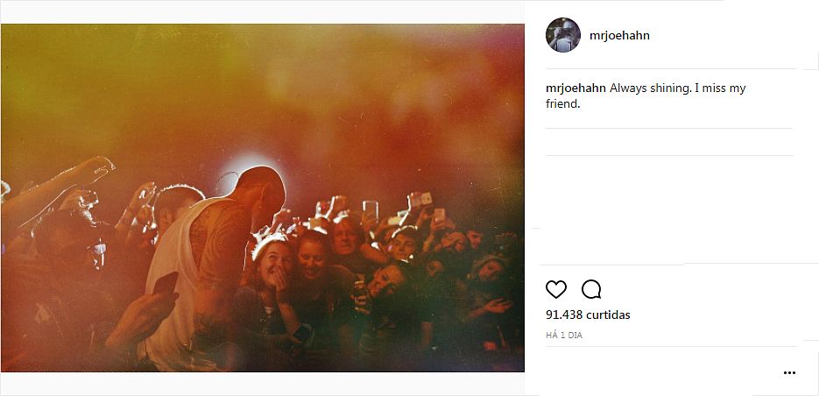Open the mrjoehahn username in post header

(x=619, y=36)
